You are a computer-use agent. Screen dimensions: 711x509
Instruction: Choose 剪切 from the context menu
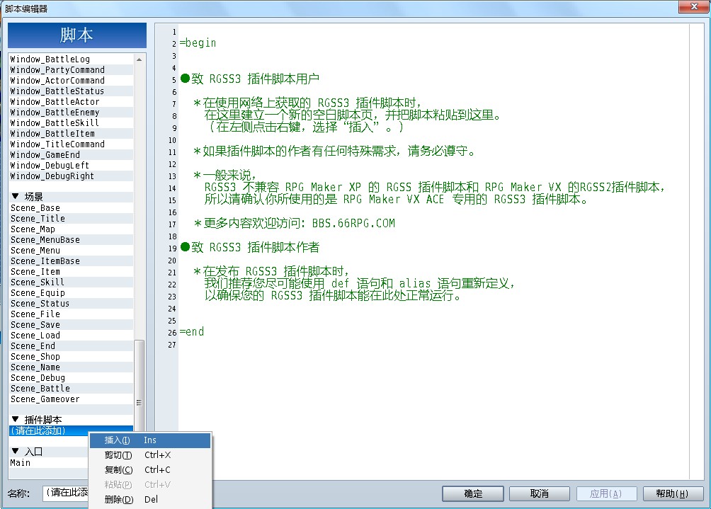pyautogui.click(x=150, y=455)
